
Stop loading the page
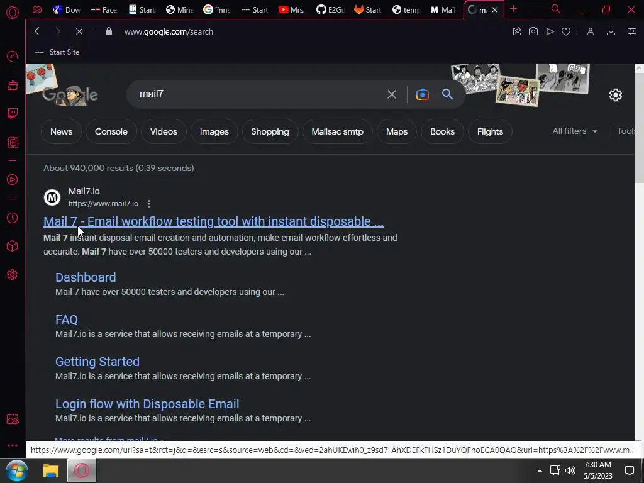79,31
